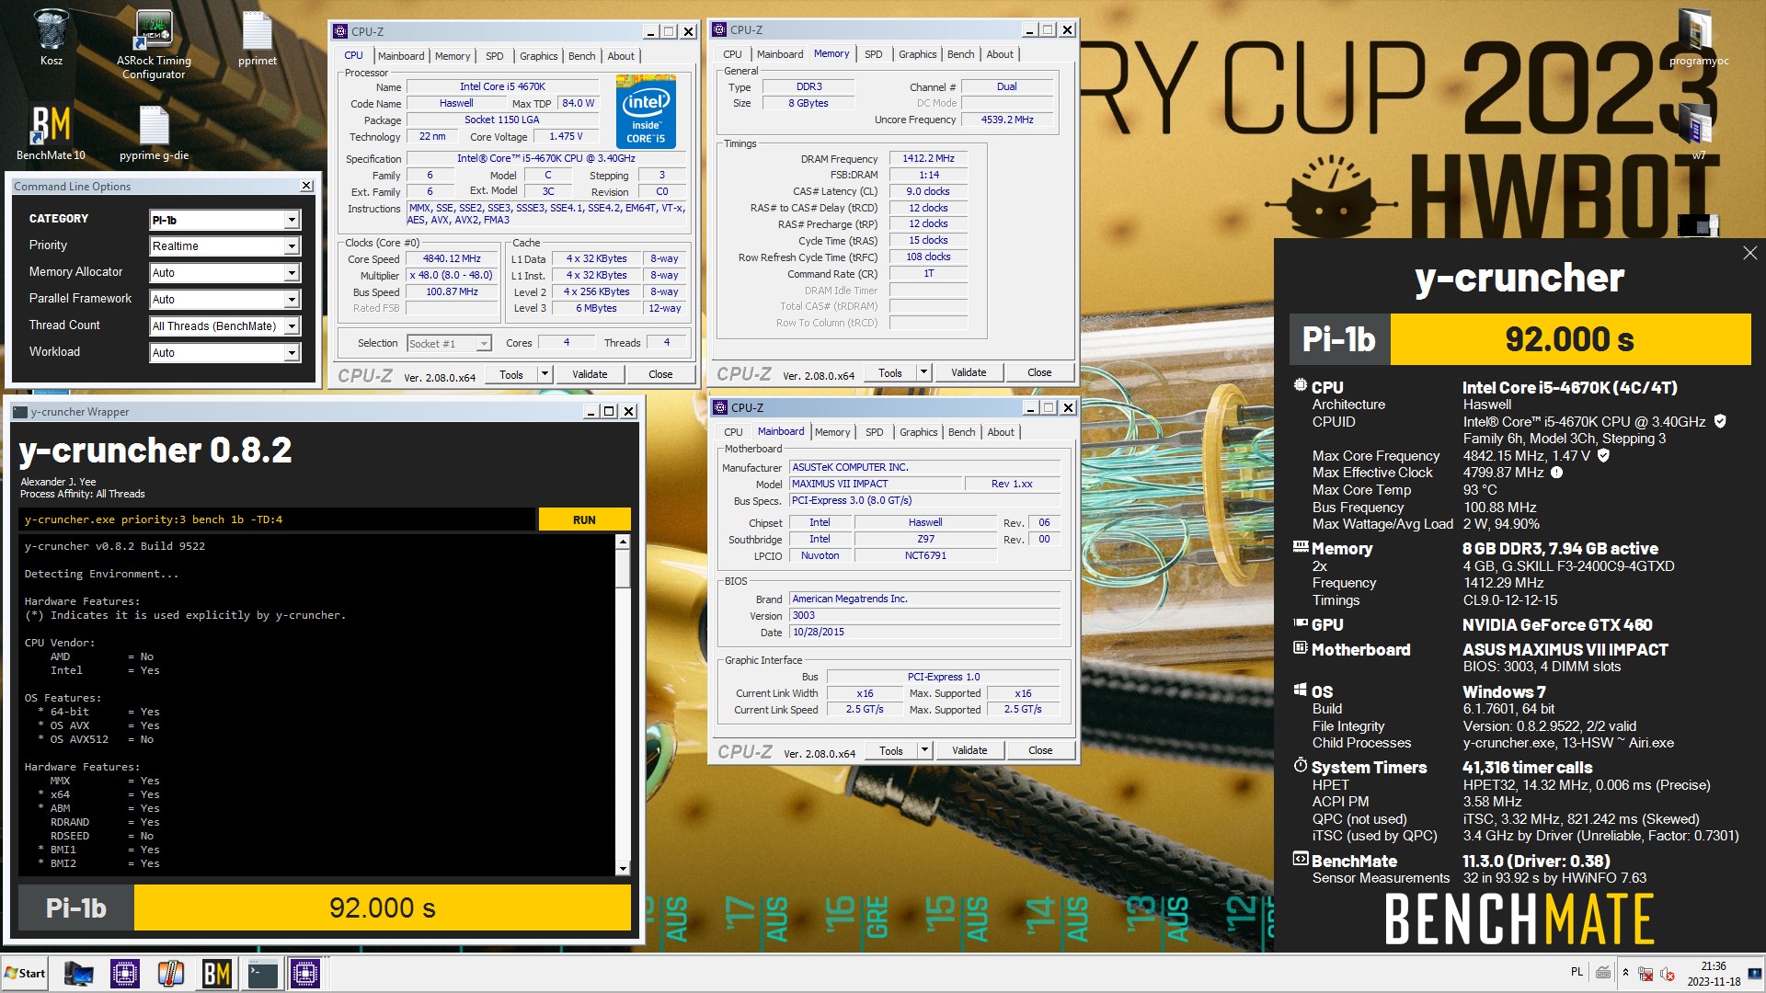Click the Start button
Viewport: 1766px width, 993px height.
click(x=25, y=973)
